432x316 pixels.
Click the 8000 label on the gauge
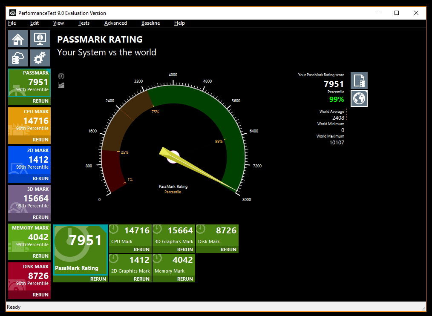pyautogui.click(x=247, y=199)
